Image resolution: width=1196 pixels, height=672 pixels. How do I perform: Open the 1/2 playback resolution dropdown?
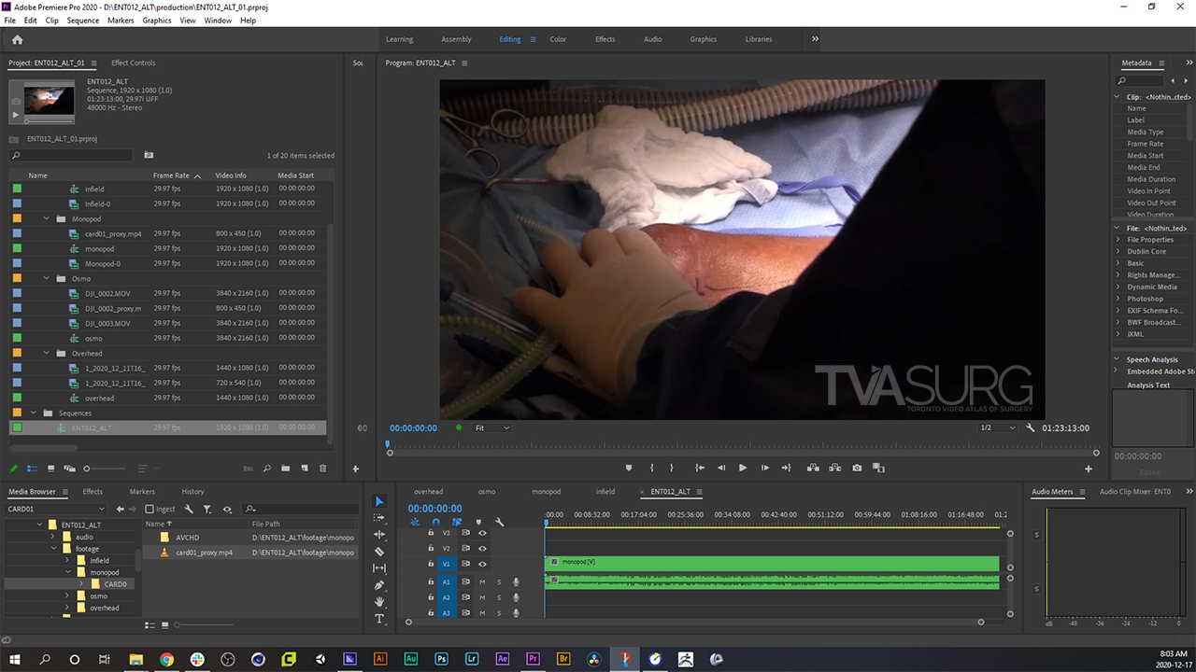click(x=998, y=427)
